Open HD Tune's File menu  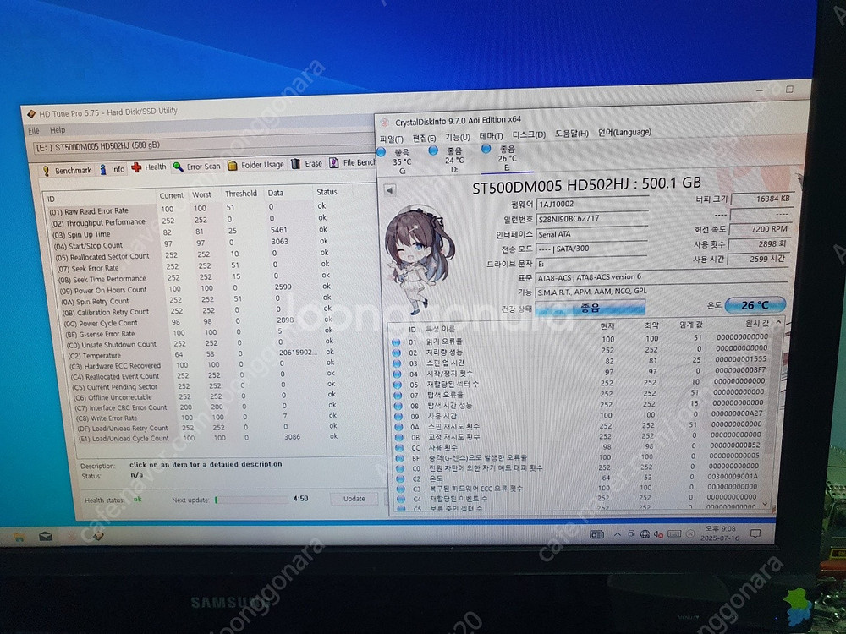click(x=34, y=130)
